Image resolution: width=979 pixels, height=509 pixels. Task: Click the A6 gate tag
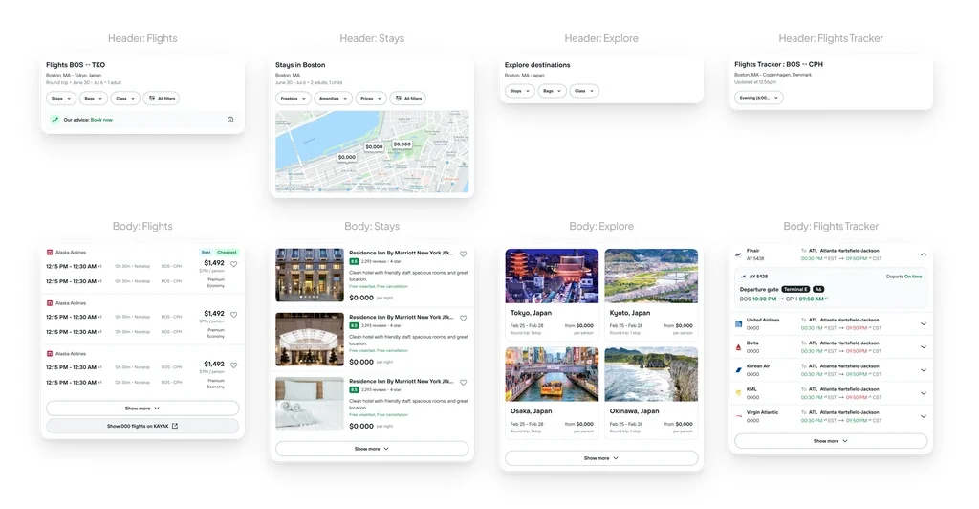click(x=818, y=289)
